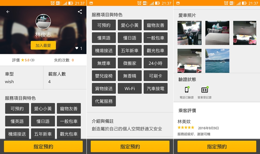The height and width of the screenshot is (154, 260).
Task: Select reviewer name 林美妏
Action: [x=184, y=121]
